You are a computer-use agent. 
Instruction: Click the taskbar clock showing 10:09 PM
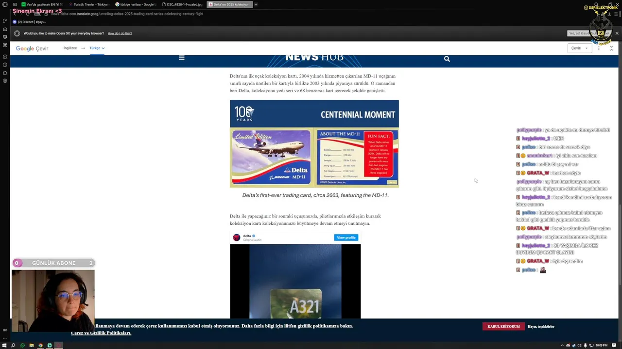(x=602, y=345)
